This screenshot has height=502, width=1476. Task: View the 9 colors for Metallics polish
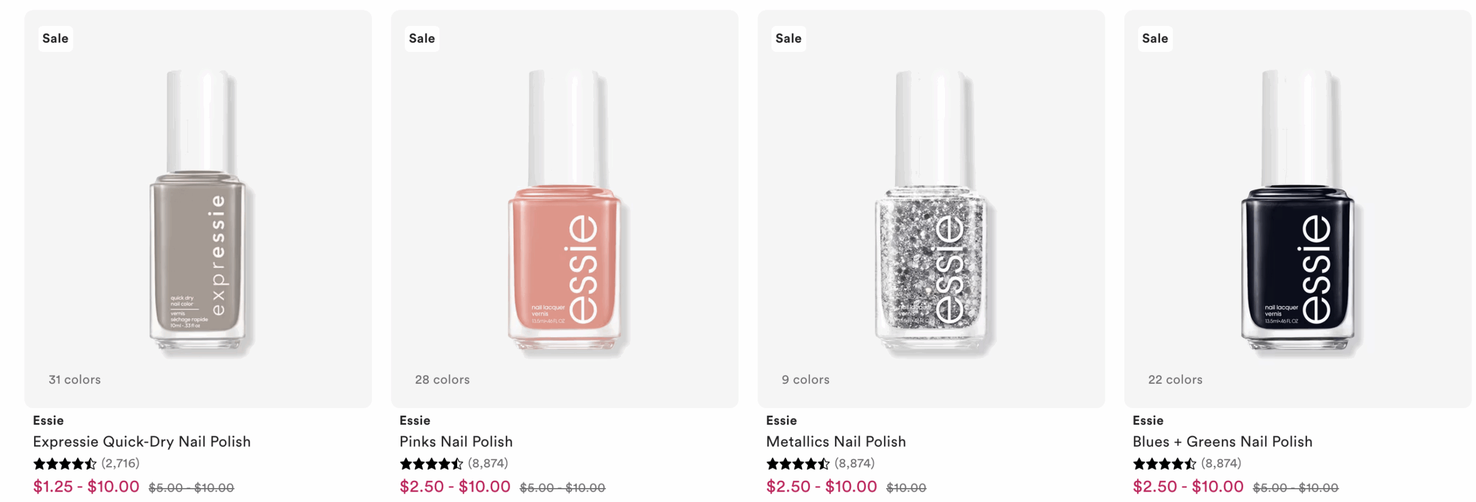[x=805, y=379]
